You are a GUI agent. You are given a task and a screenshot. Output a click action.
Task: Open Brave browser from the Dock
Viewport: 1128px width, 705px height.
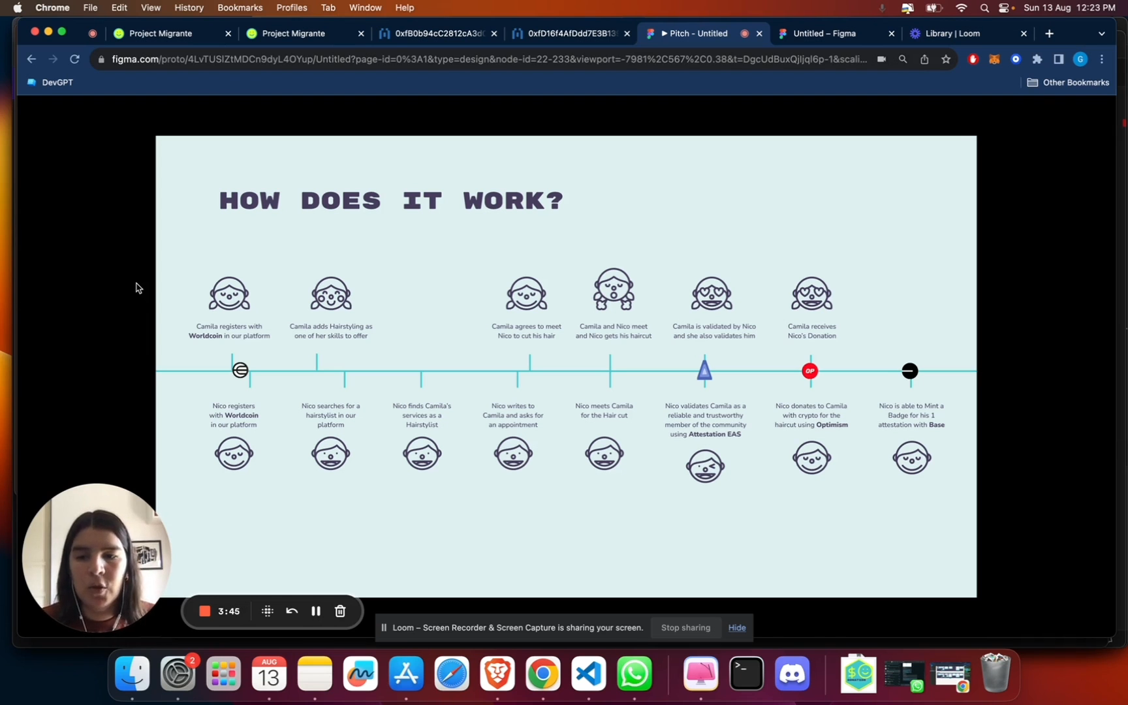click(x=497, y=674)
